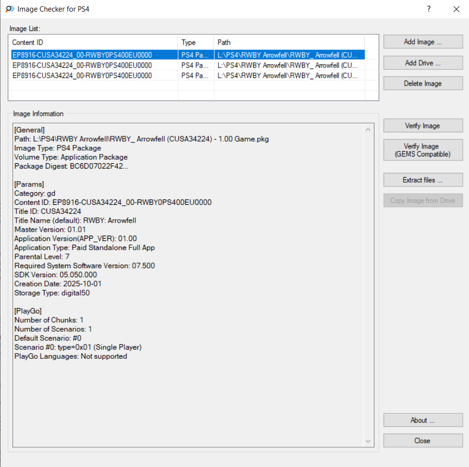Click Delete Image button

(x=423, y=84)
